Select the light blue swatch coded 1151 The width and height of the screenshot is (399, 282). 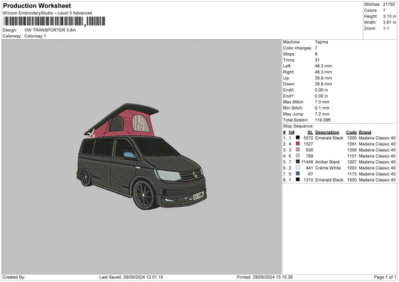(x=298, y=156)
